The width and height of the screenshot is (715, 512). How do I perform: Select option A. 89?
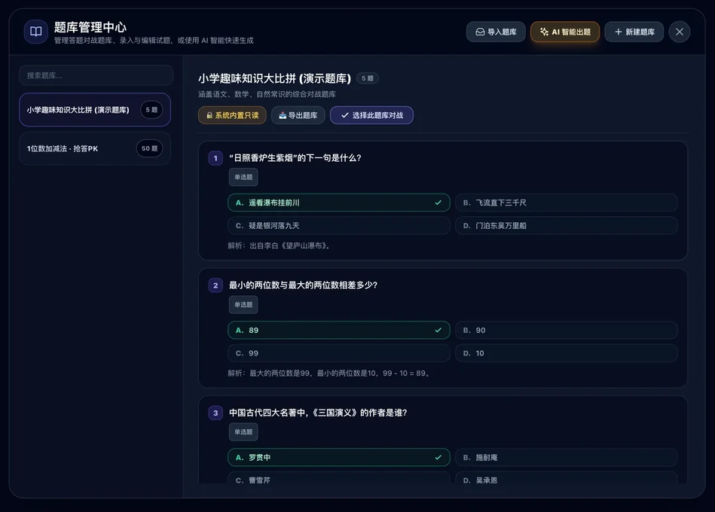(339, 331)
